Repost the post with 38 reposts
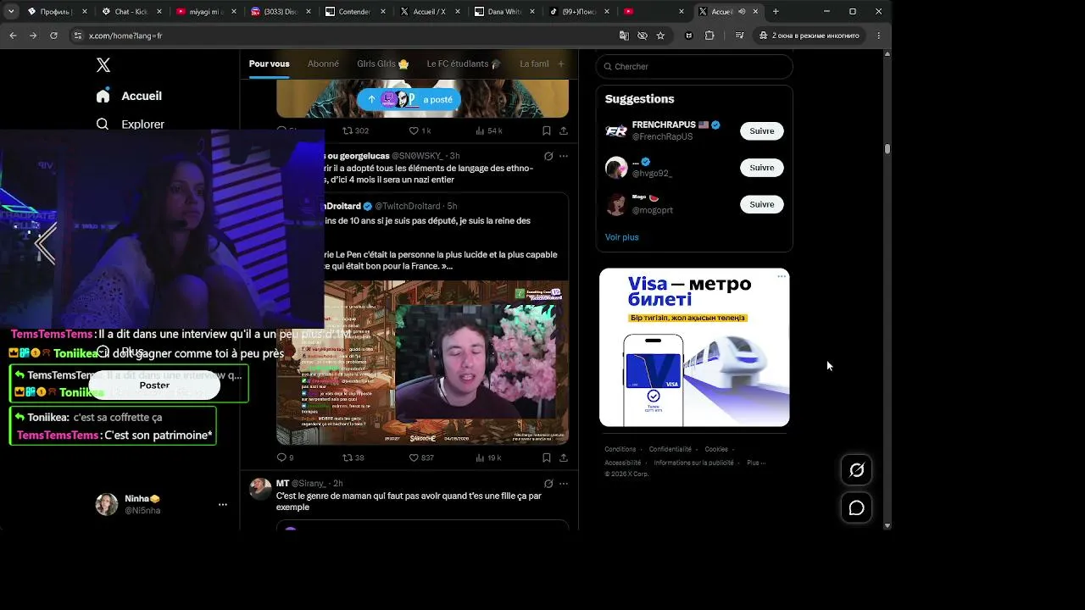The width and height of the screenshot is (1085, 610). pos(353,457)
